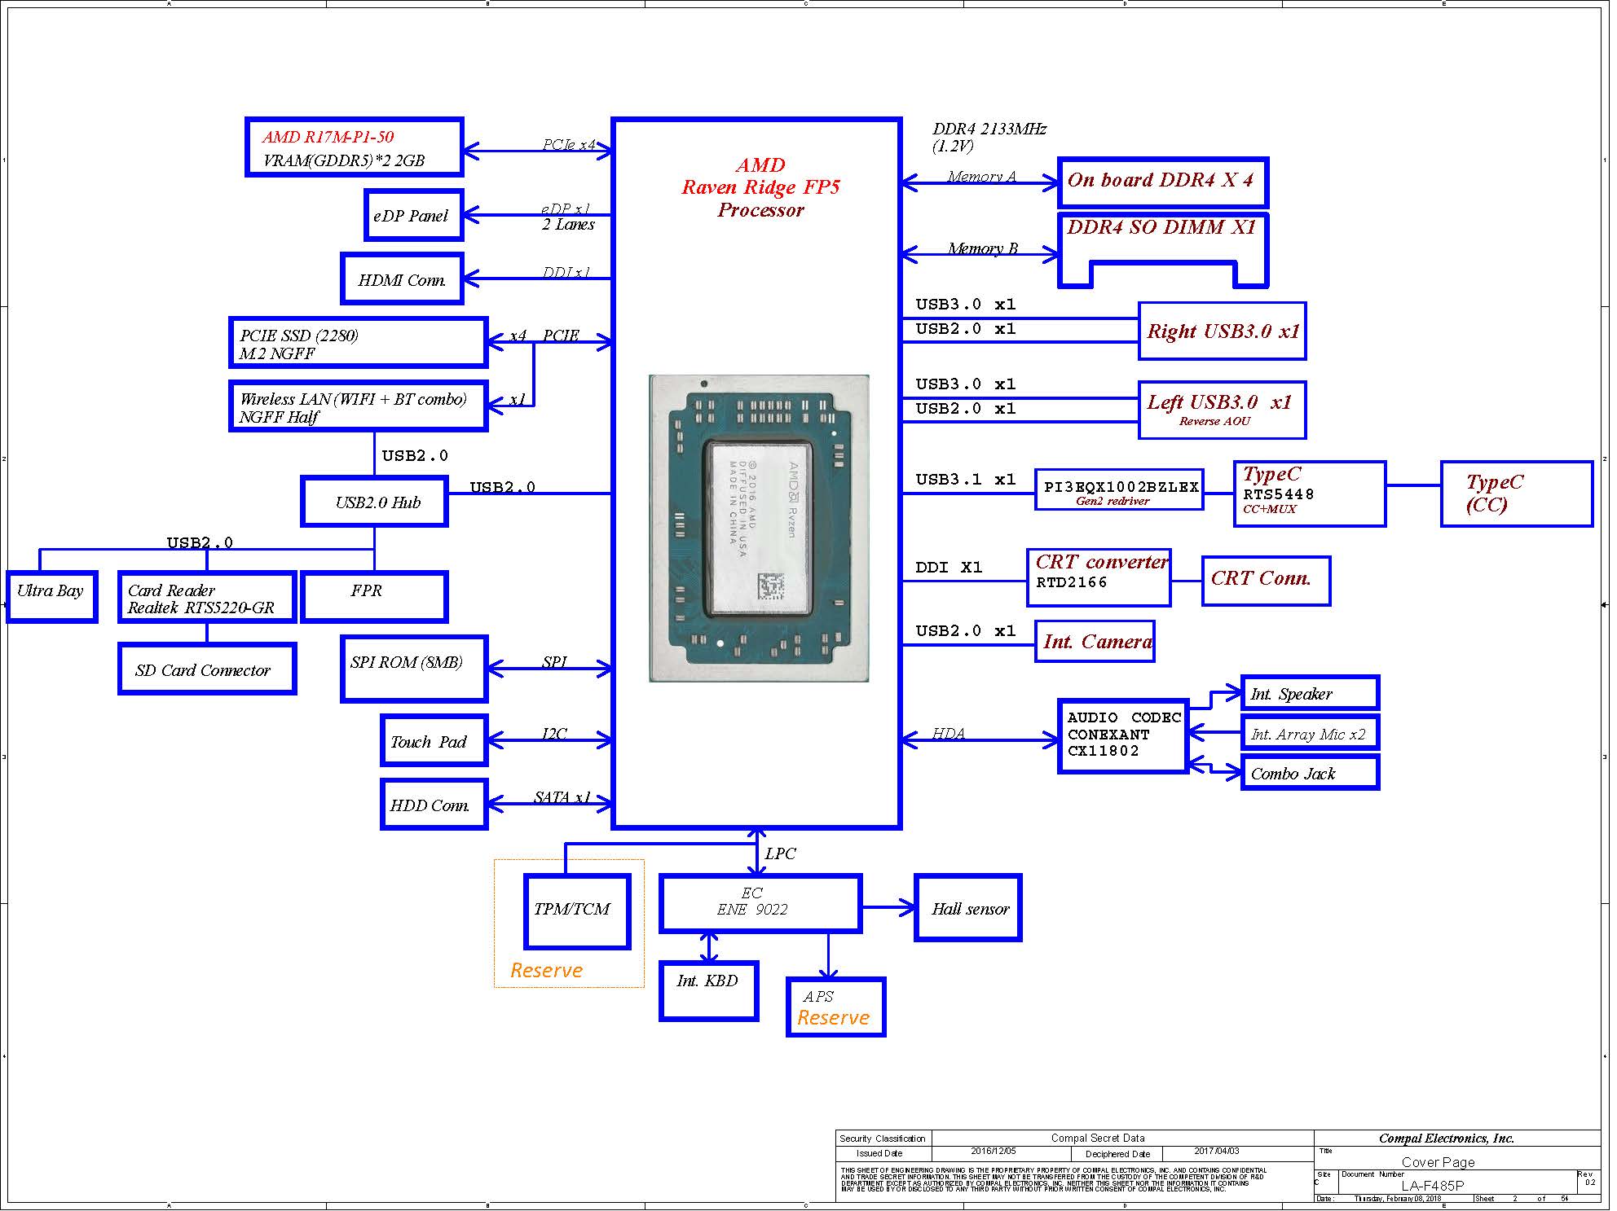Click the Left USB3.0 x1 block
1617x1211 pixels.
(x=1223, y=410)
